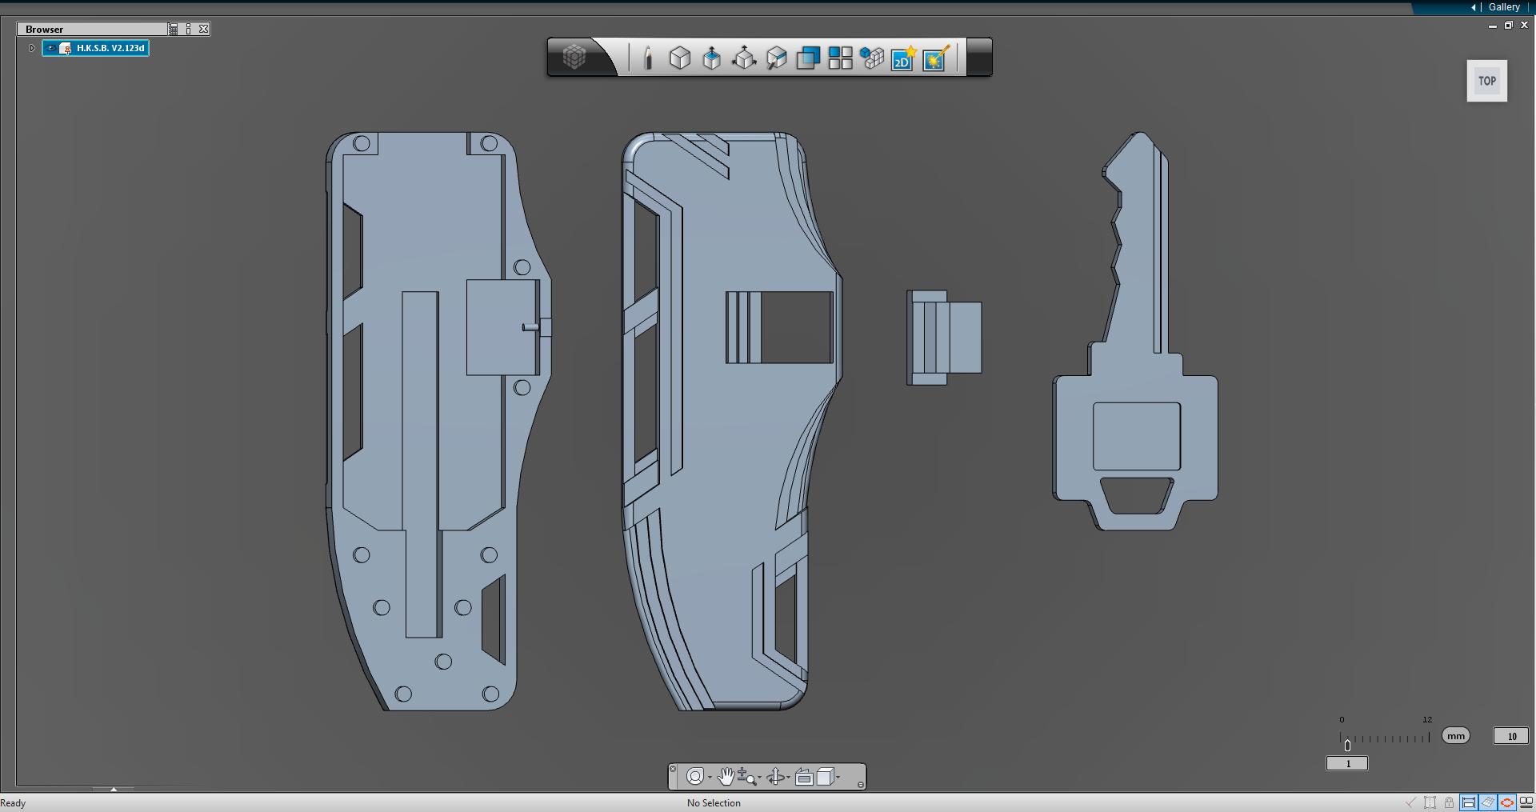The height and width of the screenshot is (812, 1536).
Task: Open navigation bar customize options
Action: [x=861, y=785]
